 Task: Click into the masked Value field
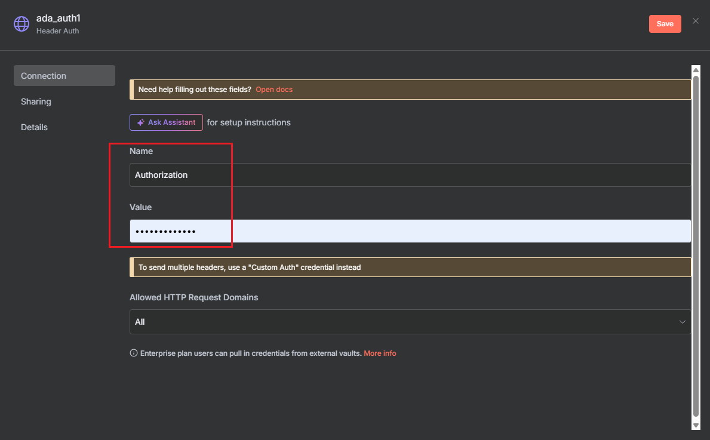pos(410,231)
